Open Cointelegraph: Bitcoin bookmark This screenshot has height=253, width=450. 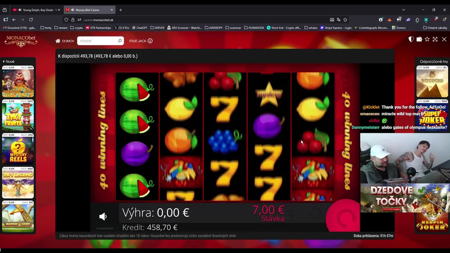tap(371, 28)
